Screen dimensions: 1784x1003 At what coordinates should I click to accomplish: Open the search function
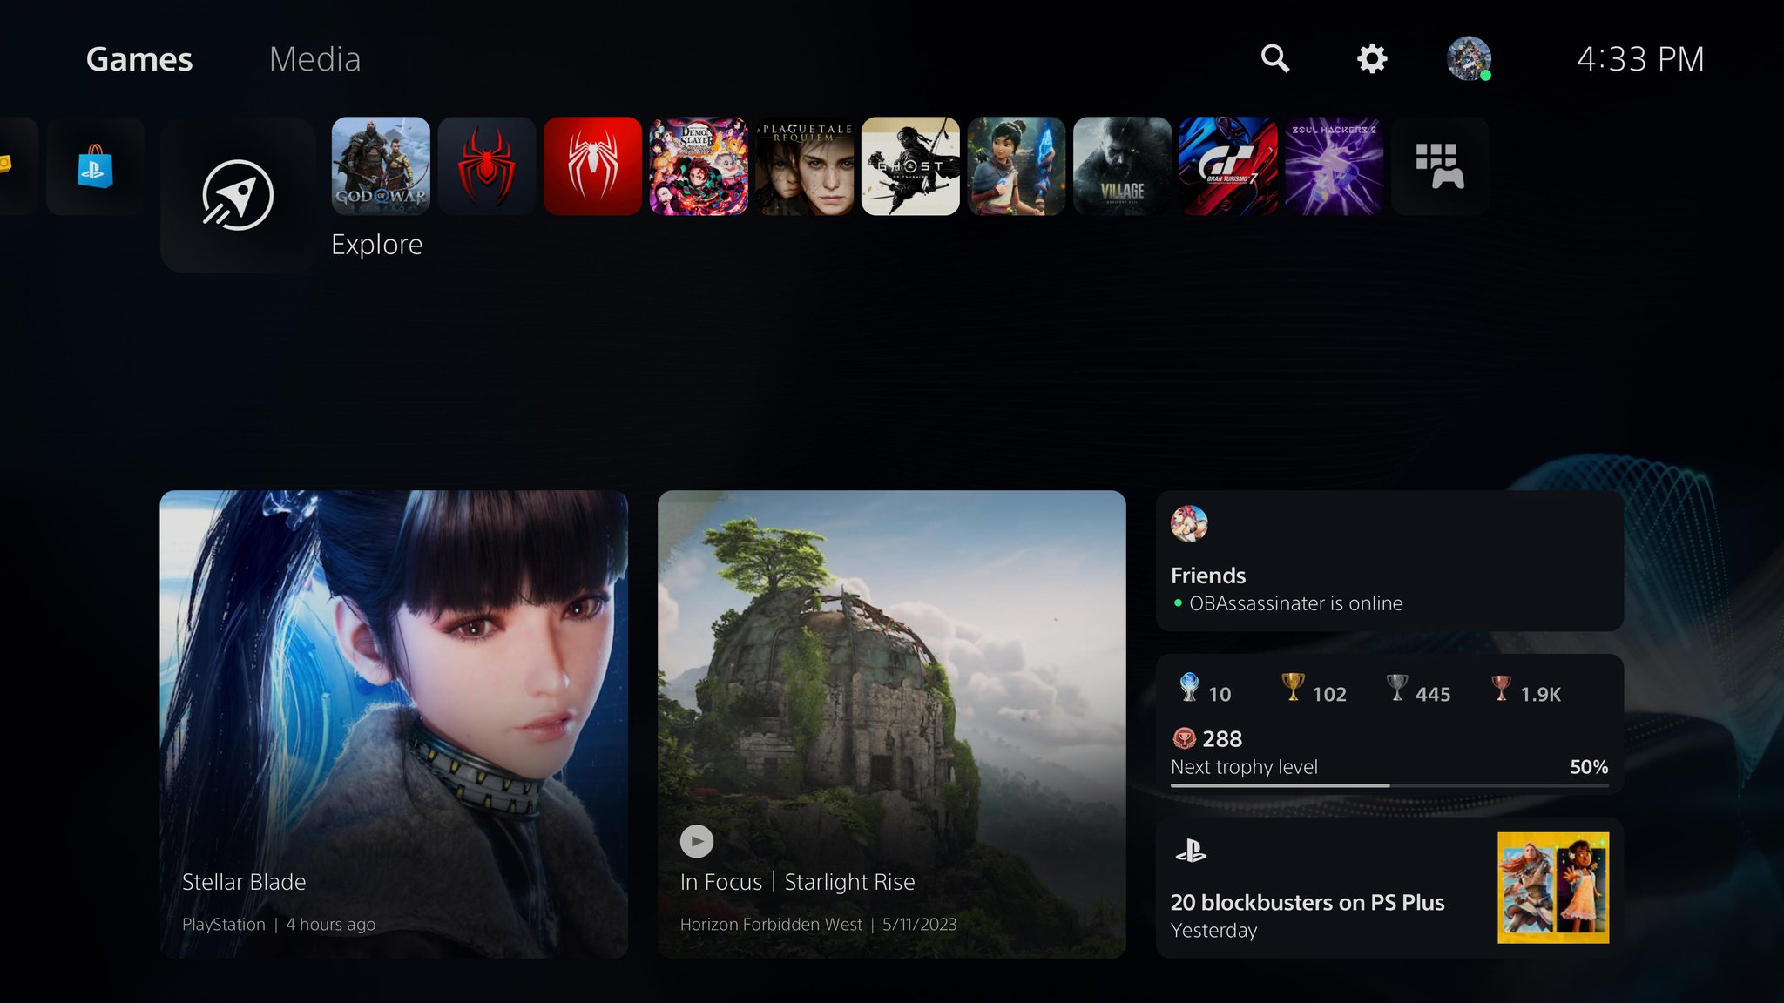pos(1275,58)
